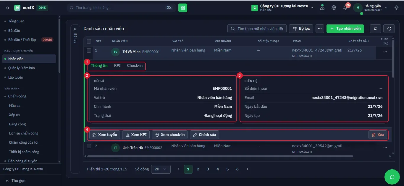
Task: Click the Xem KPI button
Action: 136,135
